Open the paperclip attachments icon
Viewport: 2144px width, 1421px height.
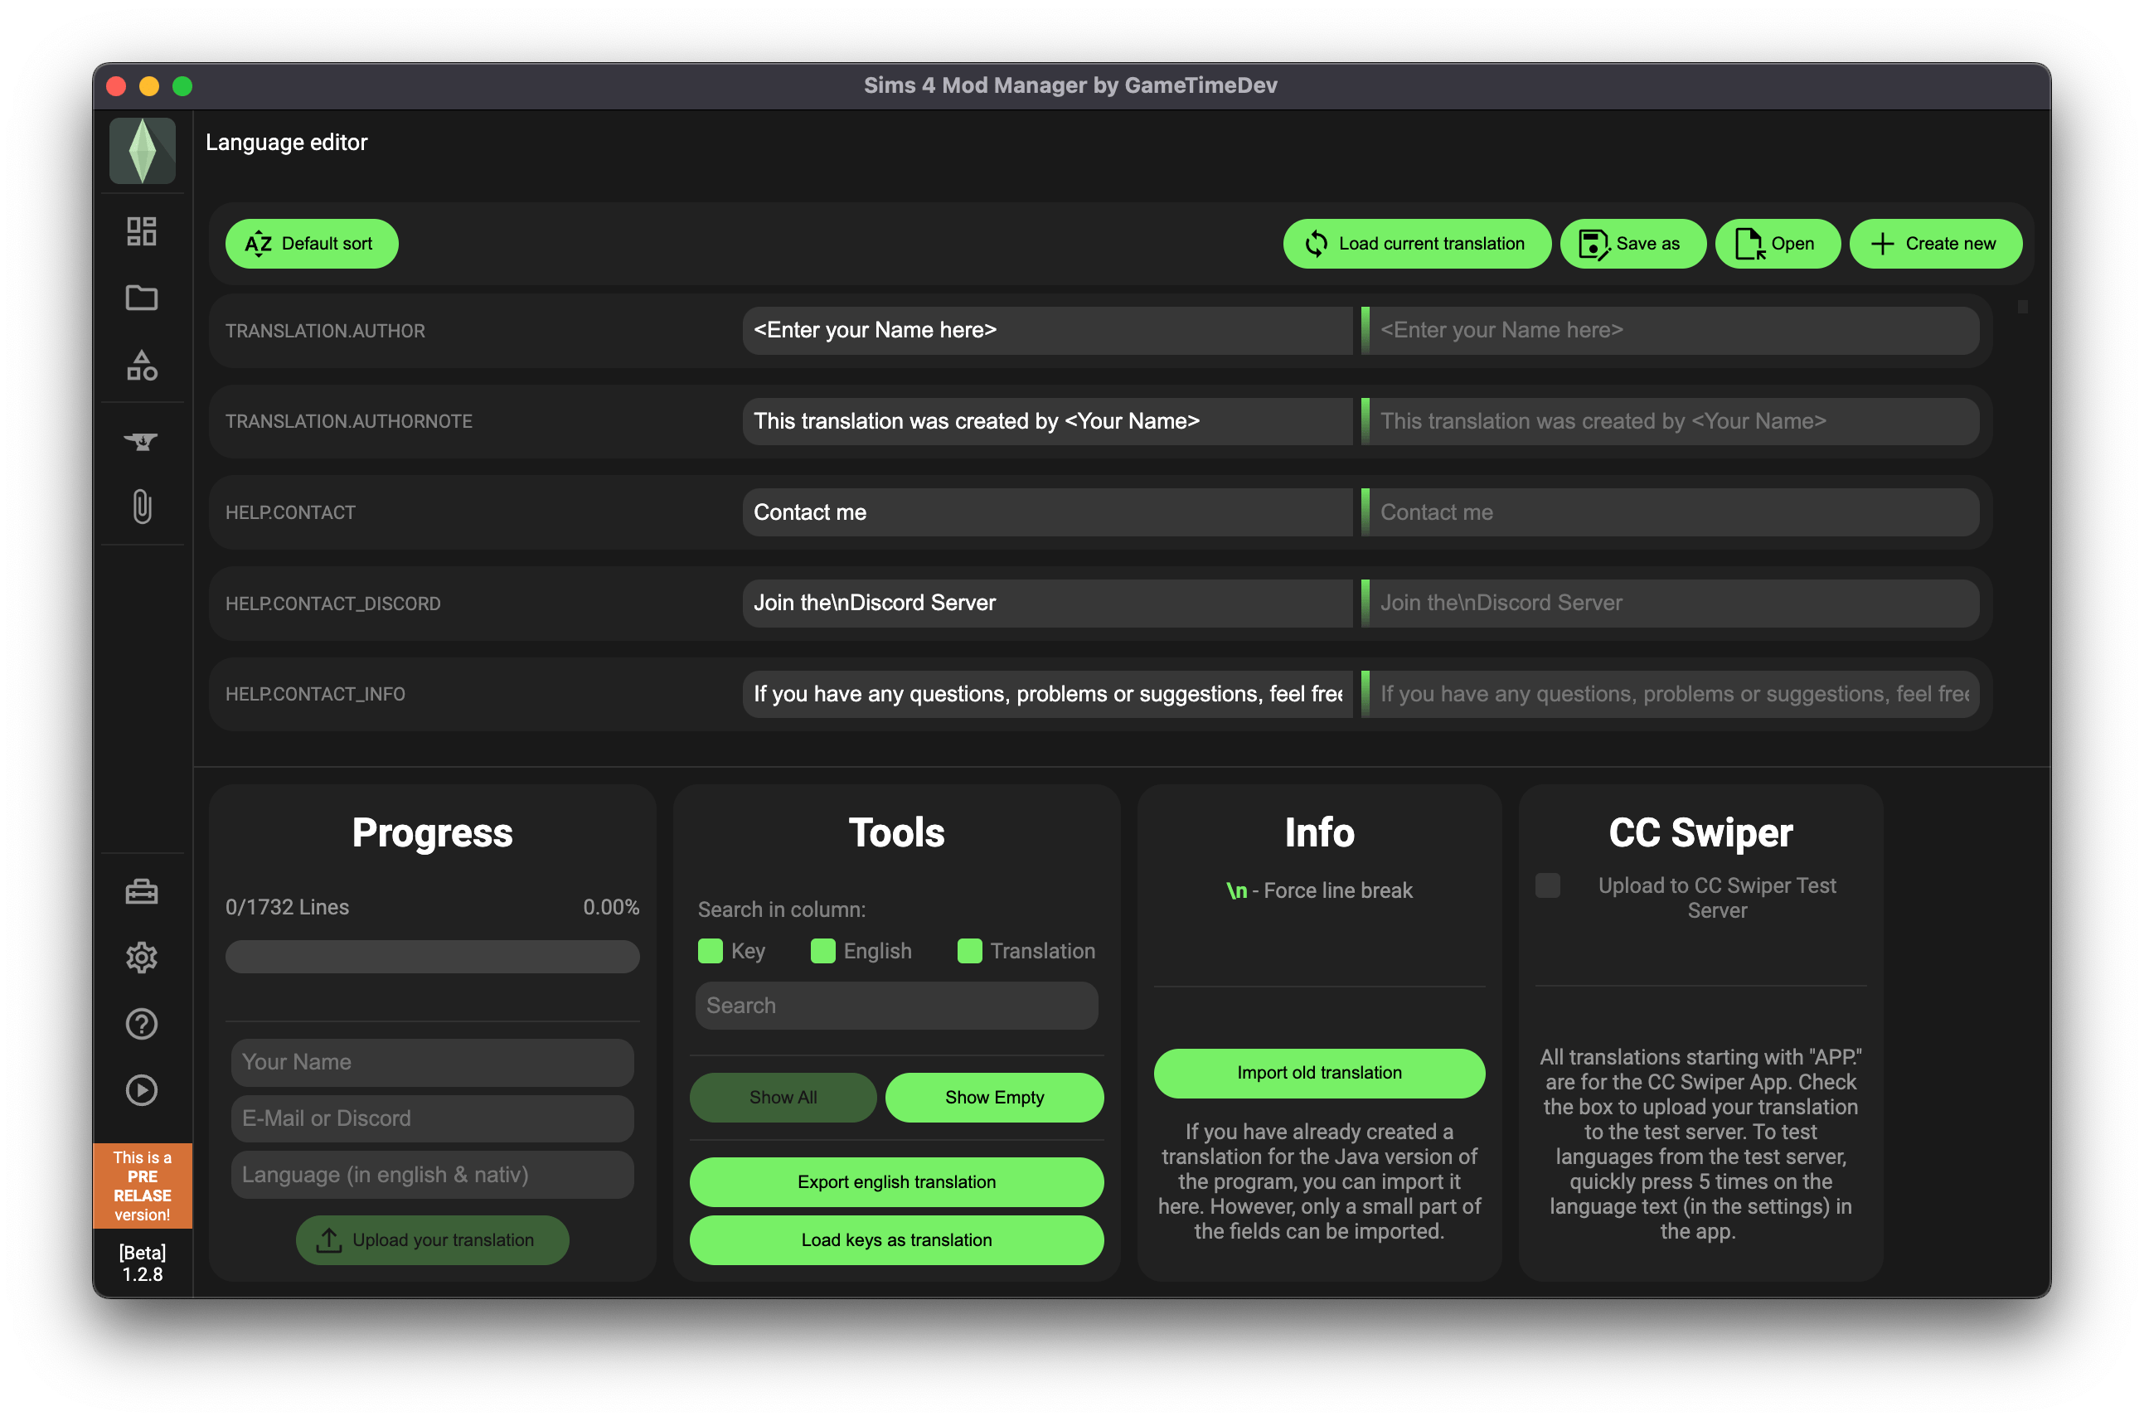[143, 507]
